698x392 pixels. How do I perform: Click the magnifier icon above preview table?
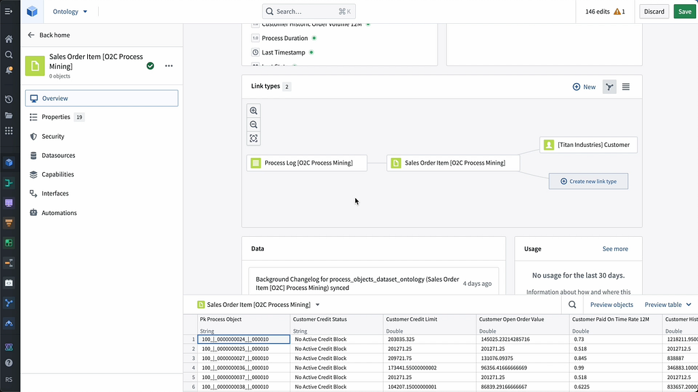tap(572, 304)
